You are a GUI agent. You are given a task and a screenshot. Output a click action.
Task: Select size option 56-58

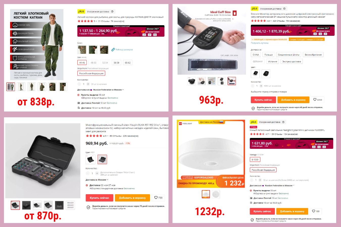tap(116, 63)
